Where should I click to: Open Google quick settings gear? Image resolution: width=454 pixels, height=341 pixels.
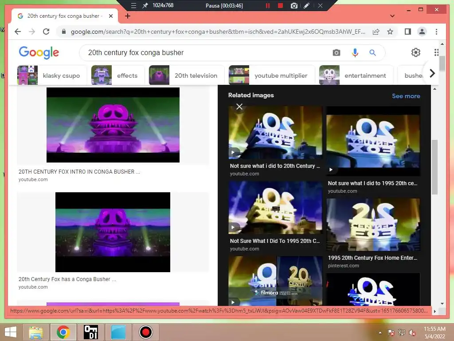416,52
